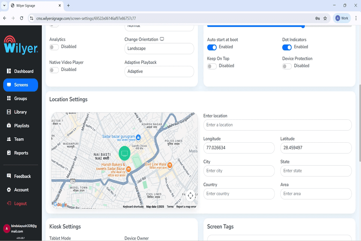This screenshot has width=361, height=241.
Task: Enable the Analytics toggle
Action: pos(54,47)
